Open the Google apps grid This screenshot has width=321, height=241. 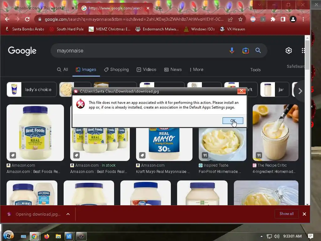click(303, 51)
